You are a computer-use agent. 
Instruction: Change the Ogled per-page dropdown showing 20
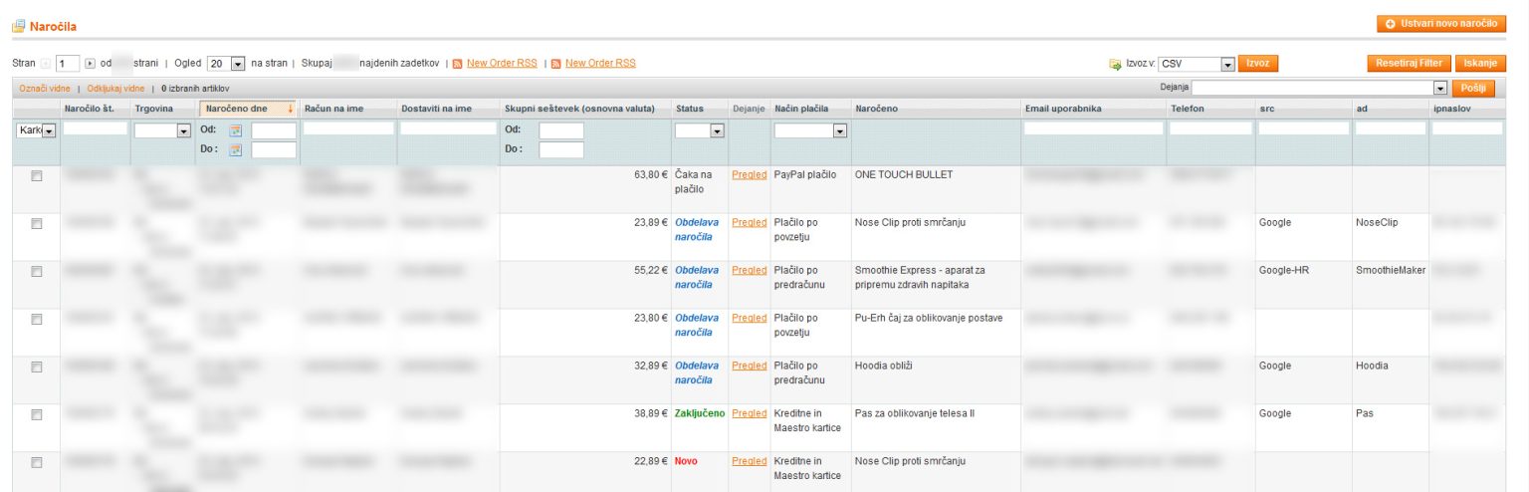tap(225, 64)
